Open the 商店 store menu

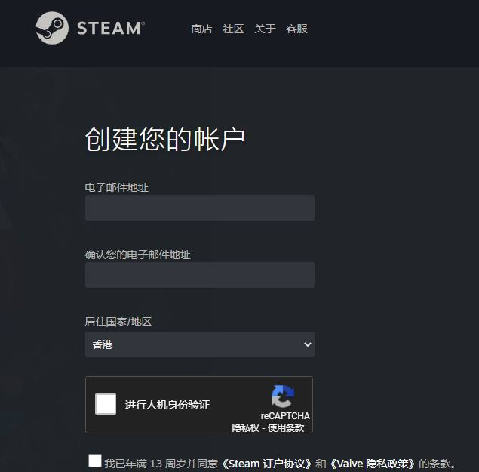201,29
